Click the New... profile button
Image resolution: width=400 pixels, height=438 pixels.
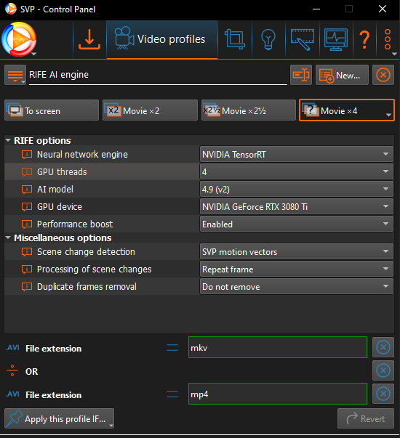[342, 75]
